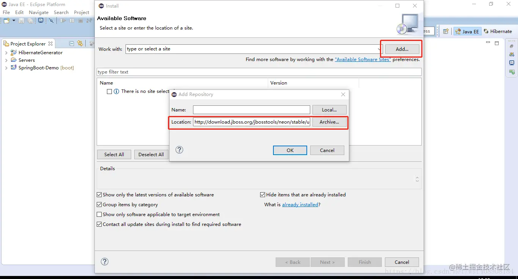518x279 pixels.
Task: Click the Open Perspective icon
Action: click(446, 31)
